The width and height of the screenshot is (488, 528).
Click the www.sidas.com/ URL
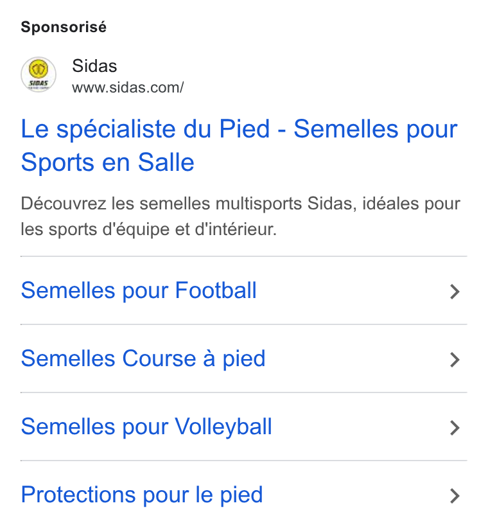pyautogui.click(x=128, y=87)
